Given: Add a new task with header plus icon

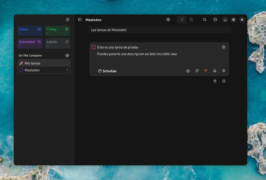Looking at the screenshot, I should pyautogui.click(x=168, y=20).
